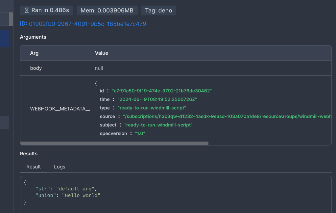Click the Arguments section heading
Screen dimensions: 336x213
33,37
